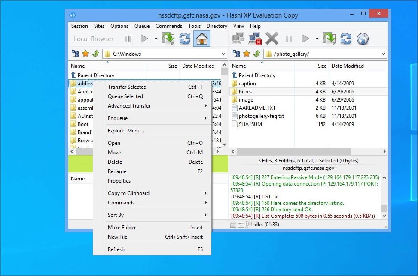Go up one level in remote path
Viewport: 418px width, 276px height.
tap(257, 54)
